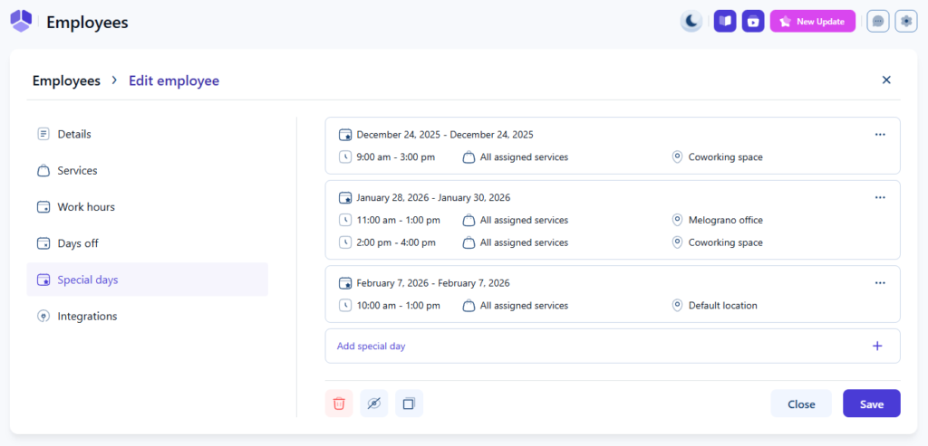Viewport: 928px width, 446px height.
Task: Save the employee changes
Action: (x=871, y=403)
